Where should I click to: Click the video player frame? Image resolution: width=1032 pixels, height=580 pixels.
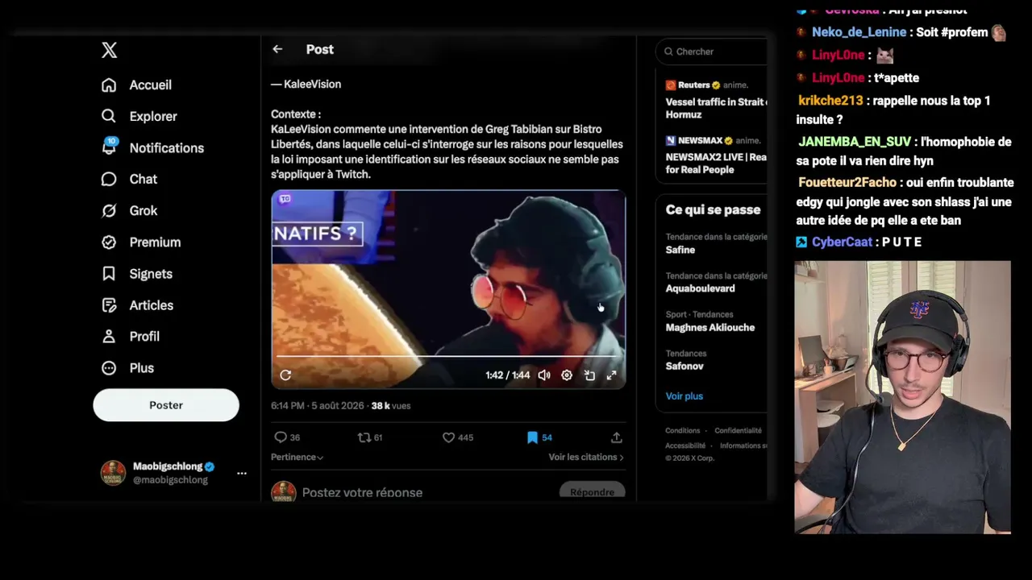tap(448, 290)
